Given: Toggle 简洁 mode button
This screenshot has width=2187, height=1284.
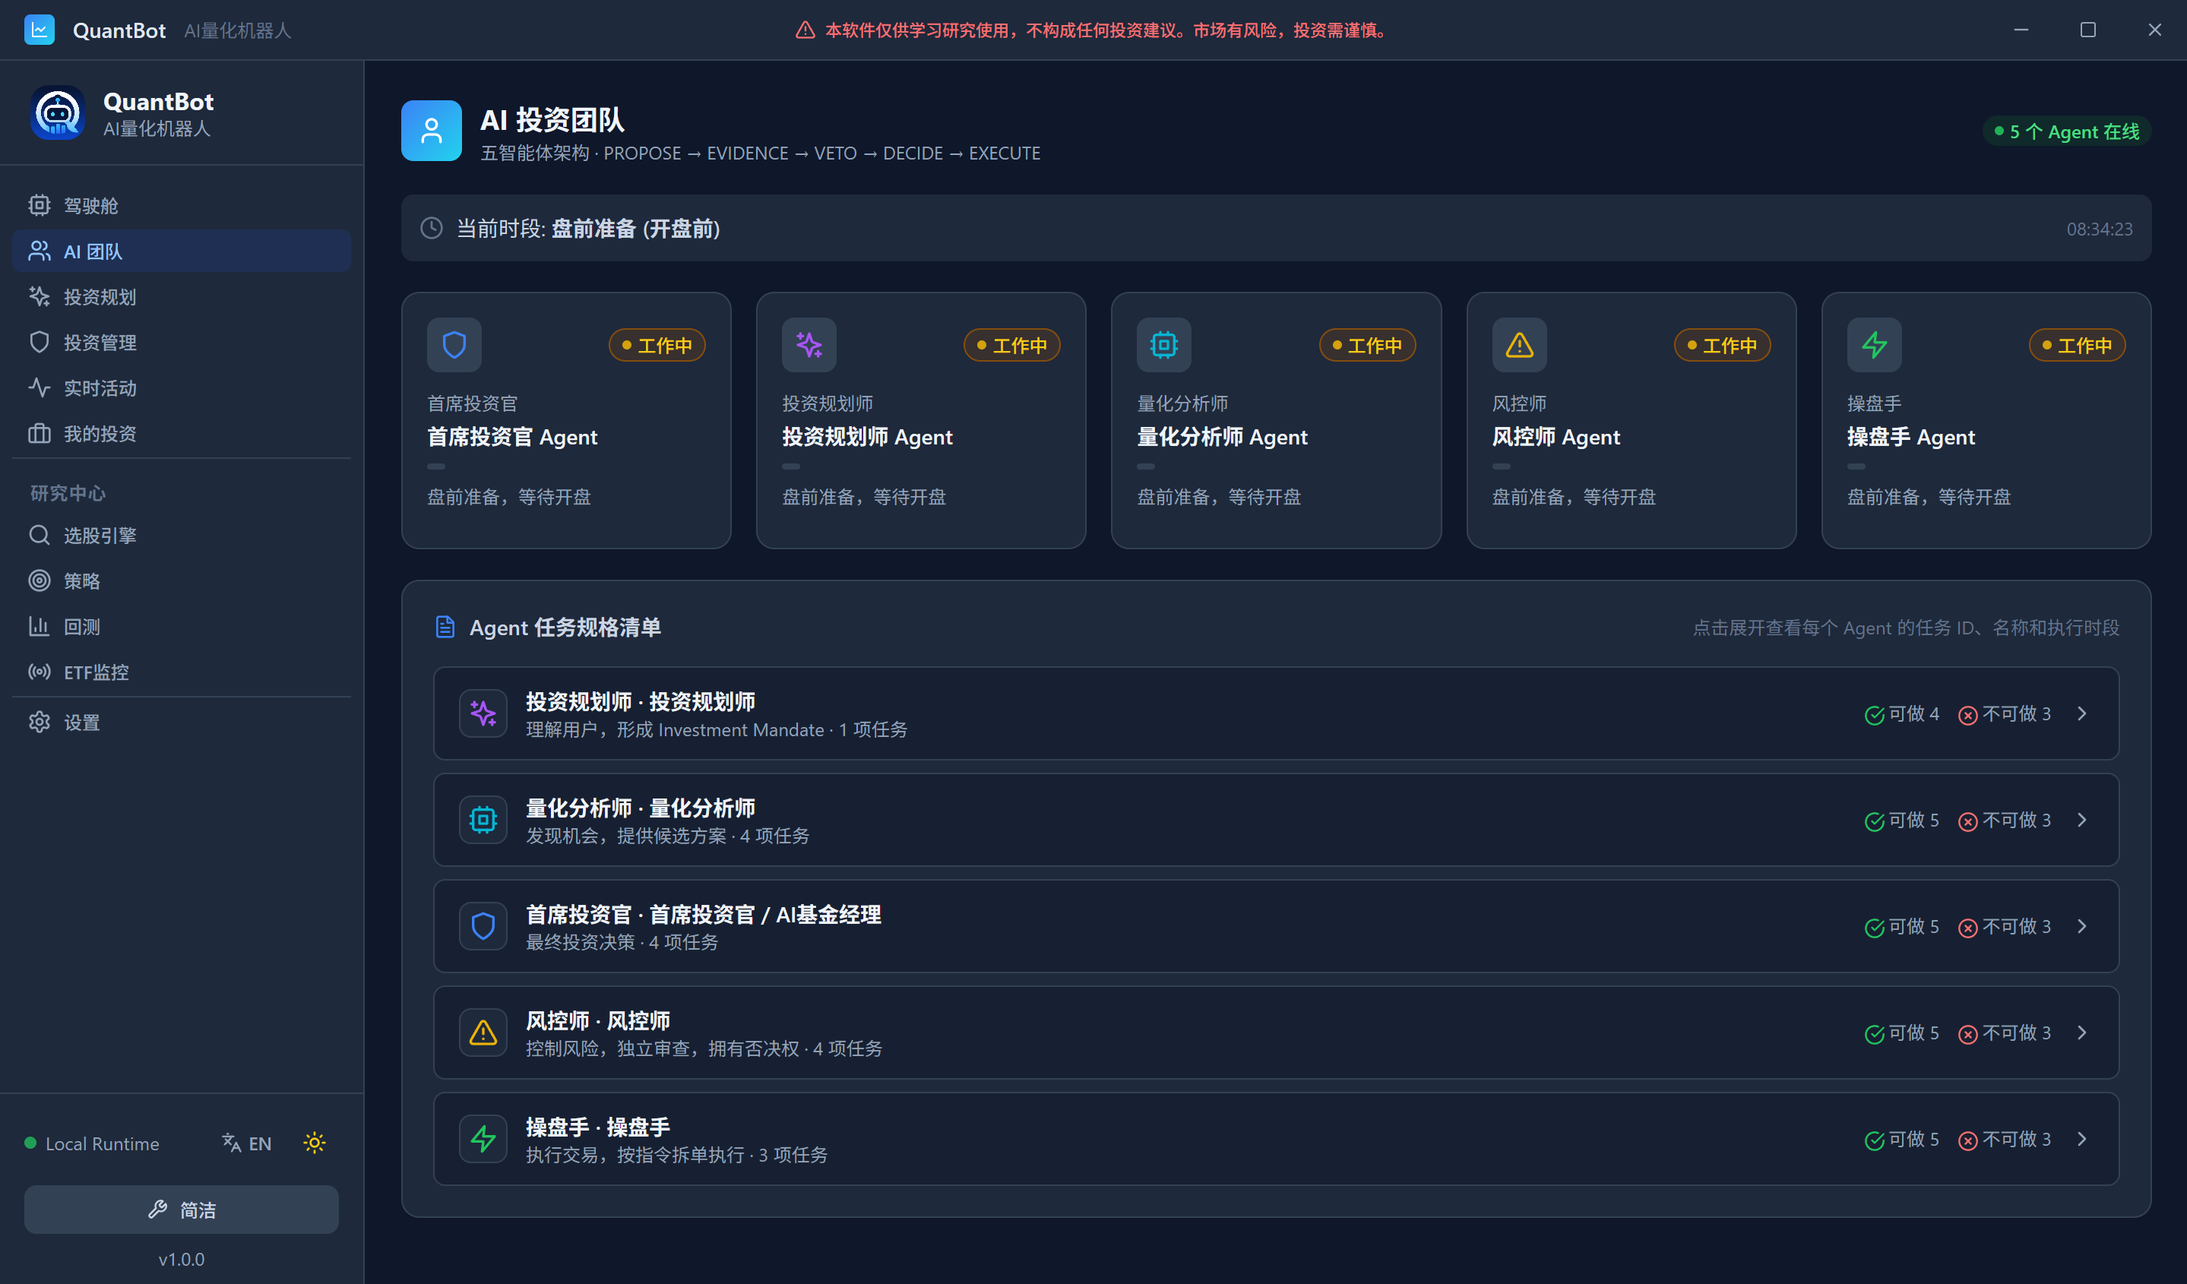Looking at the screenshot, I should tap(182, 1210).
